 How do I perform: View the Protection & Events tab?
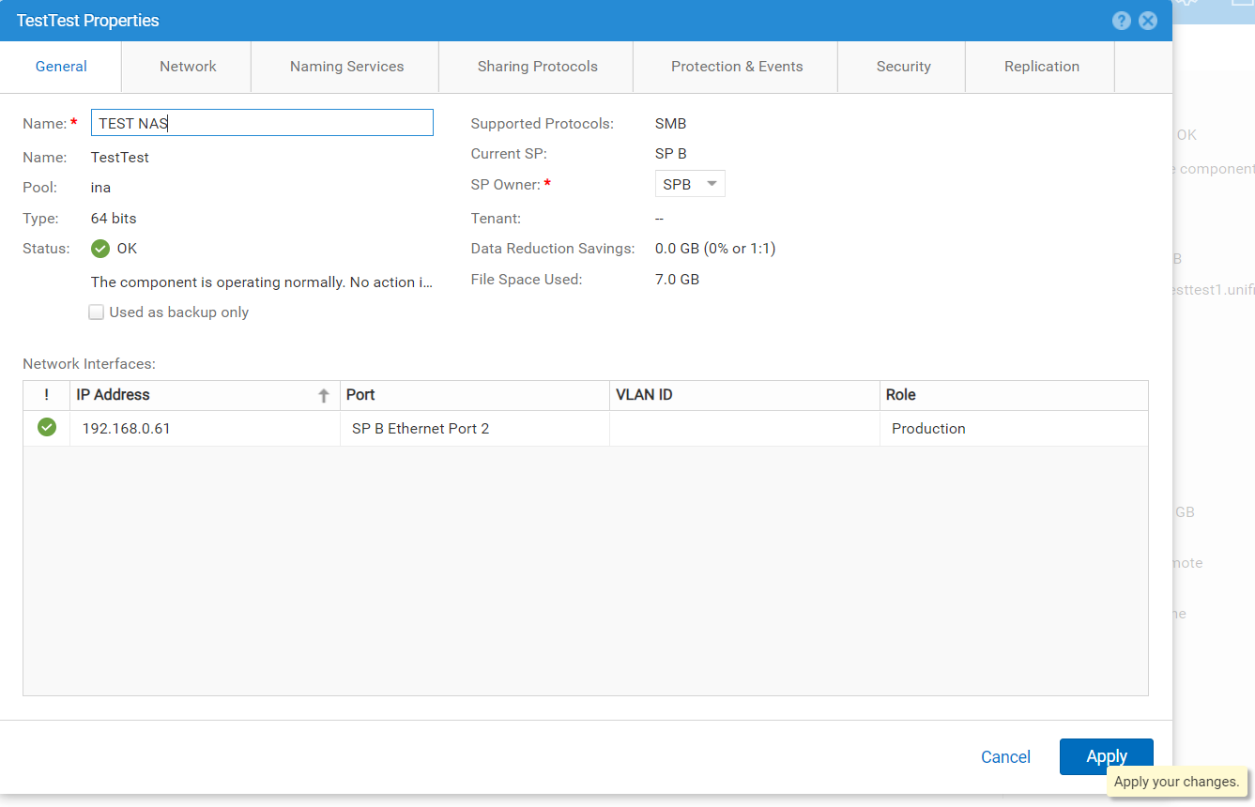pyautogui.click(x=736, y=67)
